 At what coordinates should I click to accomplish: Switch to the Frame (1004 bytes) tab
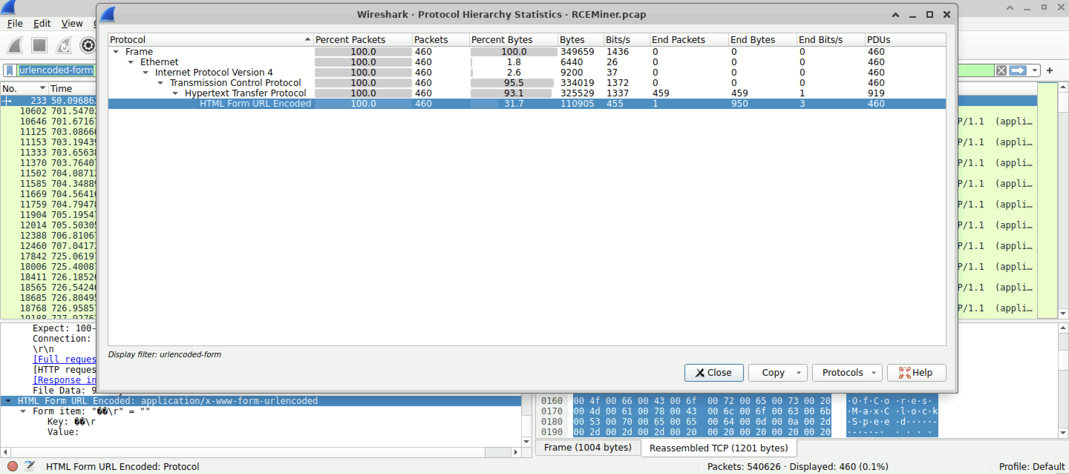tap(588, 447)
